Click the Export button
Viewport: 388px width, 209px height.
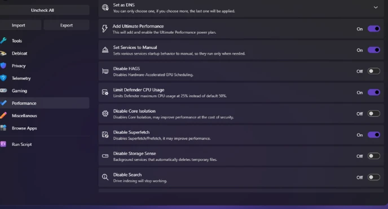[x=67, y=25]
